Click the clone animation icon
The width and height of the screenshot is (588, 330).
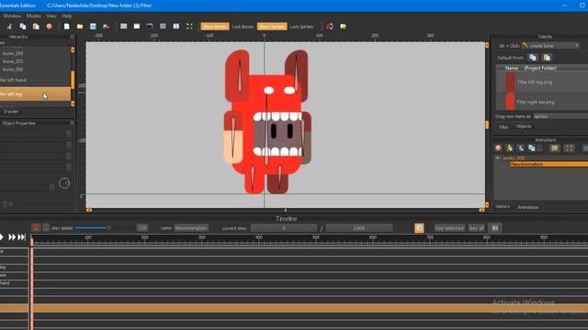(x=532, y=148)
